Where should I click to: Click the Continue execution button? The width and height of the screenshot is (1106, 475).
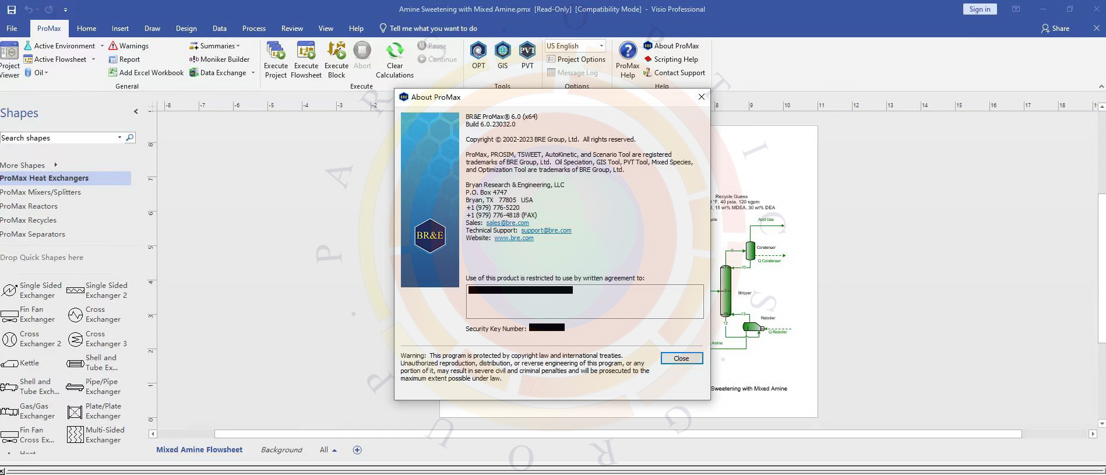click(437, 59)
